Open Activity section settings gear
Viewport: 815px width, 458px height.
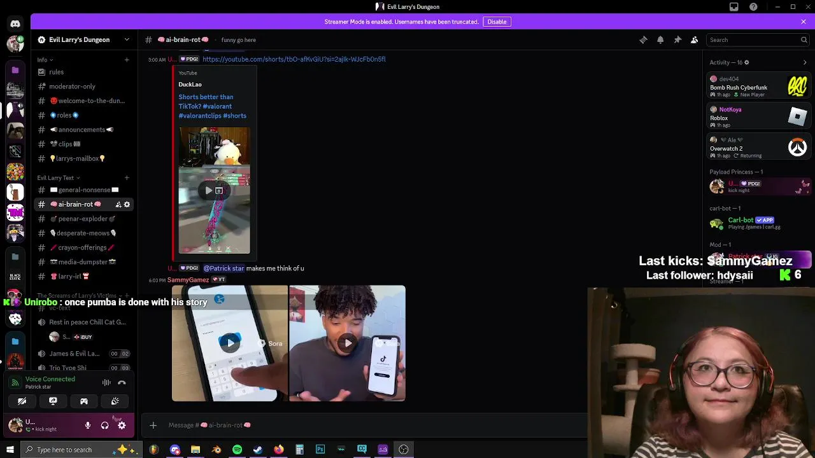(x=746, y=62)
